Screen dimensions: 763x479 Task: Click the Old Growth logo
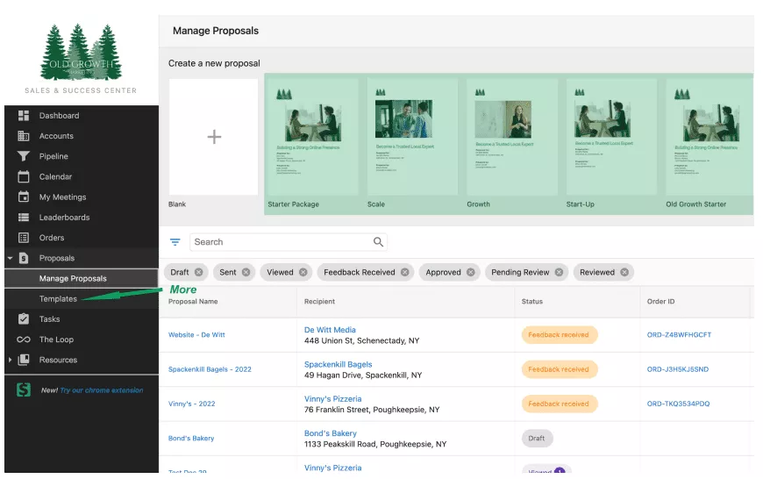point(81,53)
